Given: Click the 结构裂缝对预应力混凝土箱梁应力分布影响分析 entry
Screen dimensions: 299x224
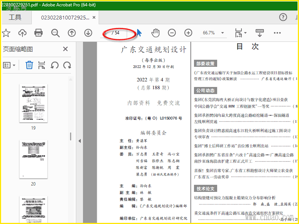Looking at the screenshot, I should pyautogui.click(x=235, y=198).
